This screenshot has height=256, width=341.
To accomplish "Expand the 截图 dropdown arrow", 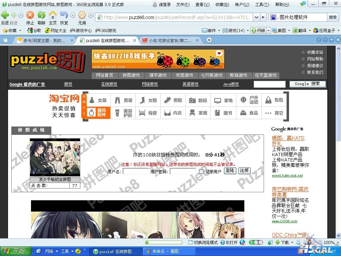I will 289,31.
